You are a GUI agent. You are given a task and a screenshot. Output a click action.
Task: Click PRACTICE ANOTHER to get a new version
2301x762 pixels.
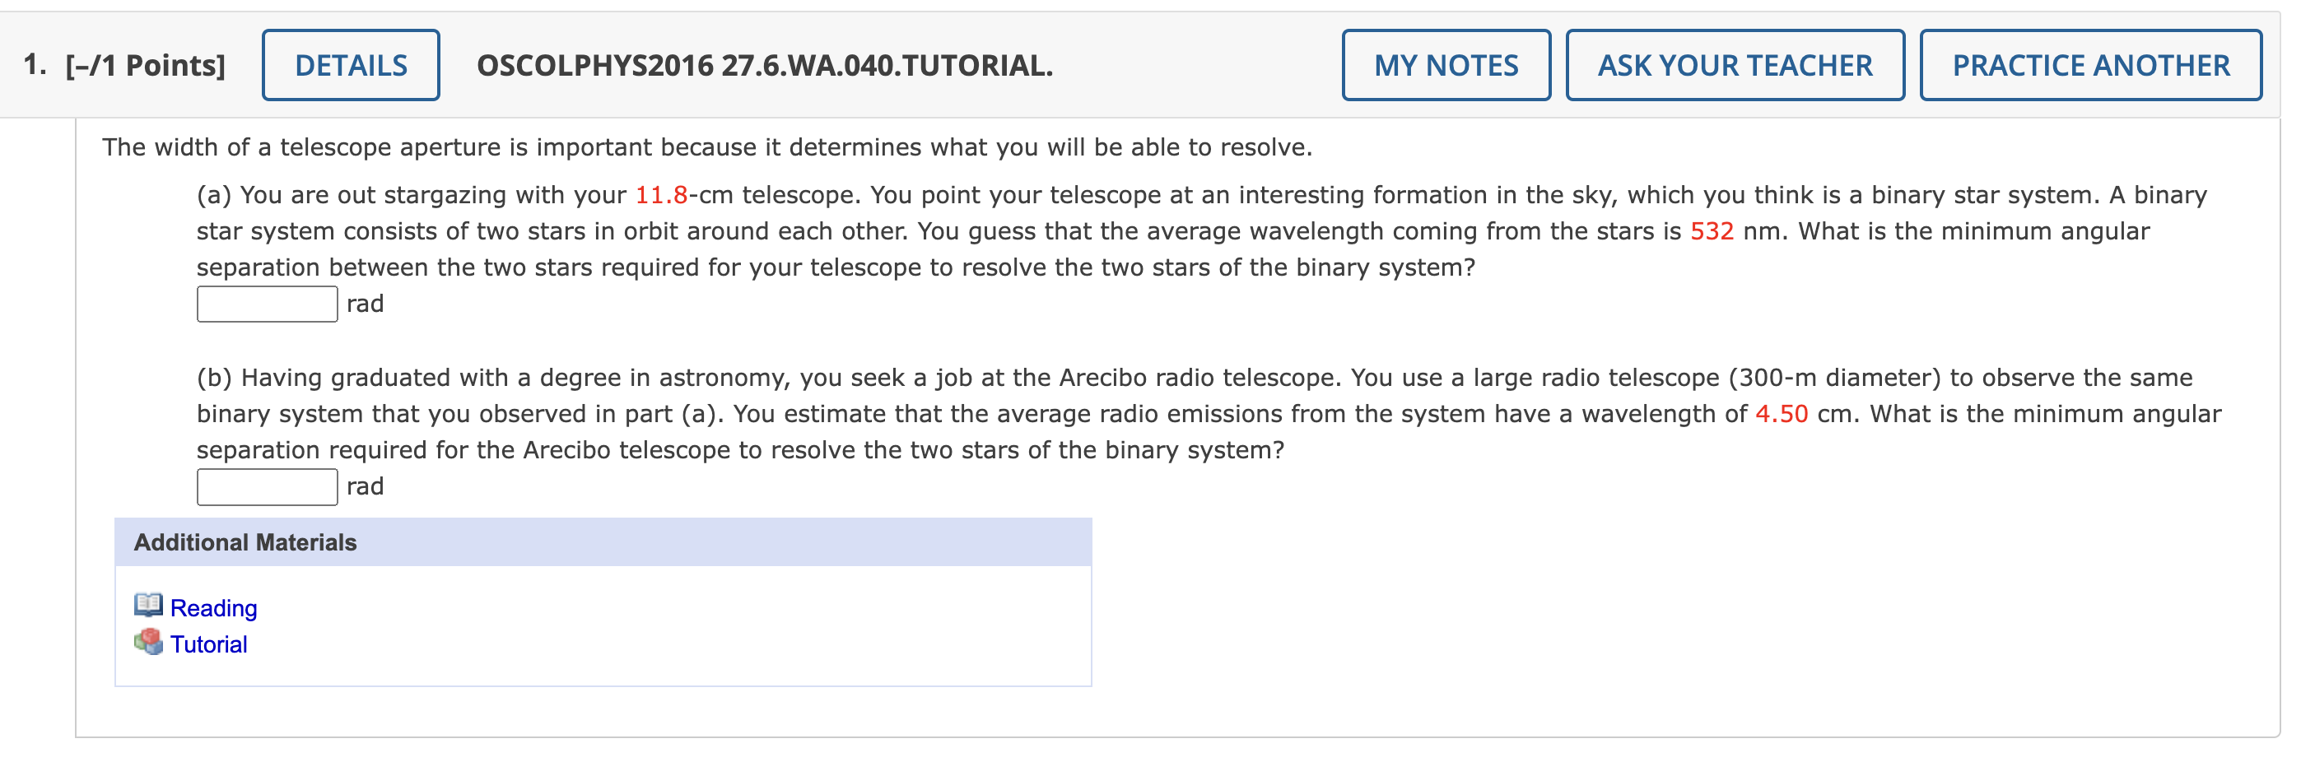[2089, 65]
